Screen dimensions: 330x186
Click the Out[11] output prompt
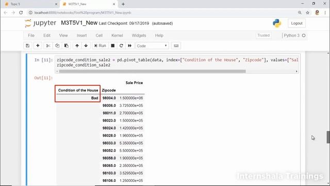coord(43,78)
